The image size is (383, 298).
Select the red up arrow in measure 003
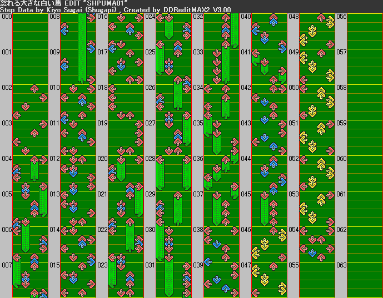coord(34,133)
